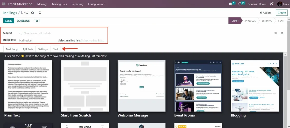Choose the SOLAR template thumbnail
The image size is (290, 128).
[x=198, y=126]
